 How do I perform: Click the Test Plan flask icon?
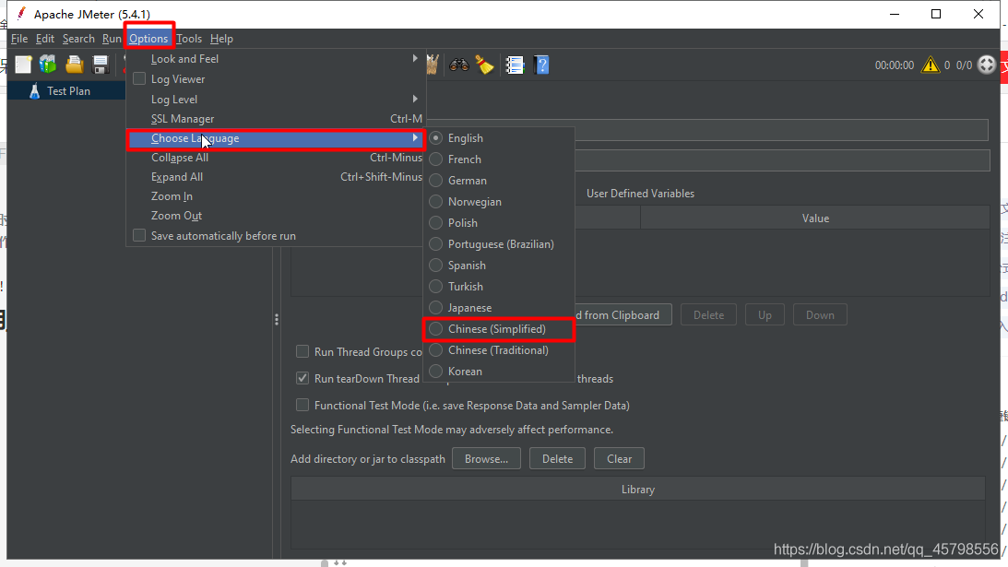[x=35, y=91]
